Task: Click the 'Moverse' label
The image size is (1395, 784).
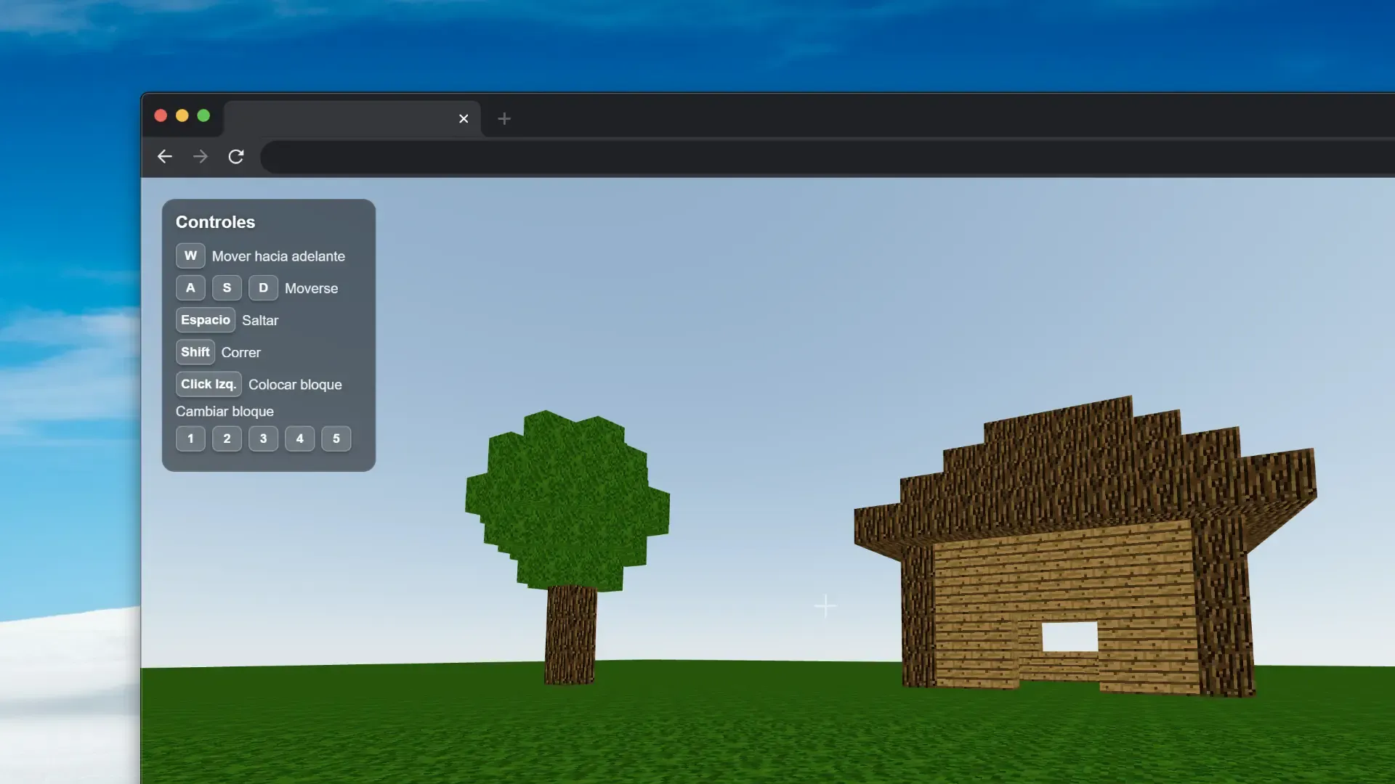Action: [x=311, y=288]
